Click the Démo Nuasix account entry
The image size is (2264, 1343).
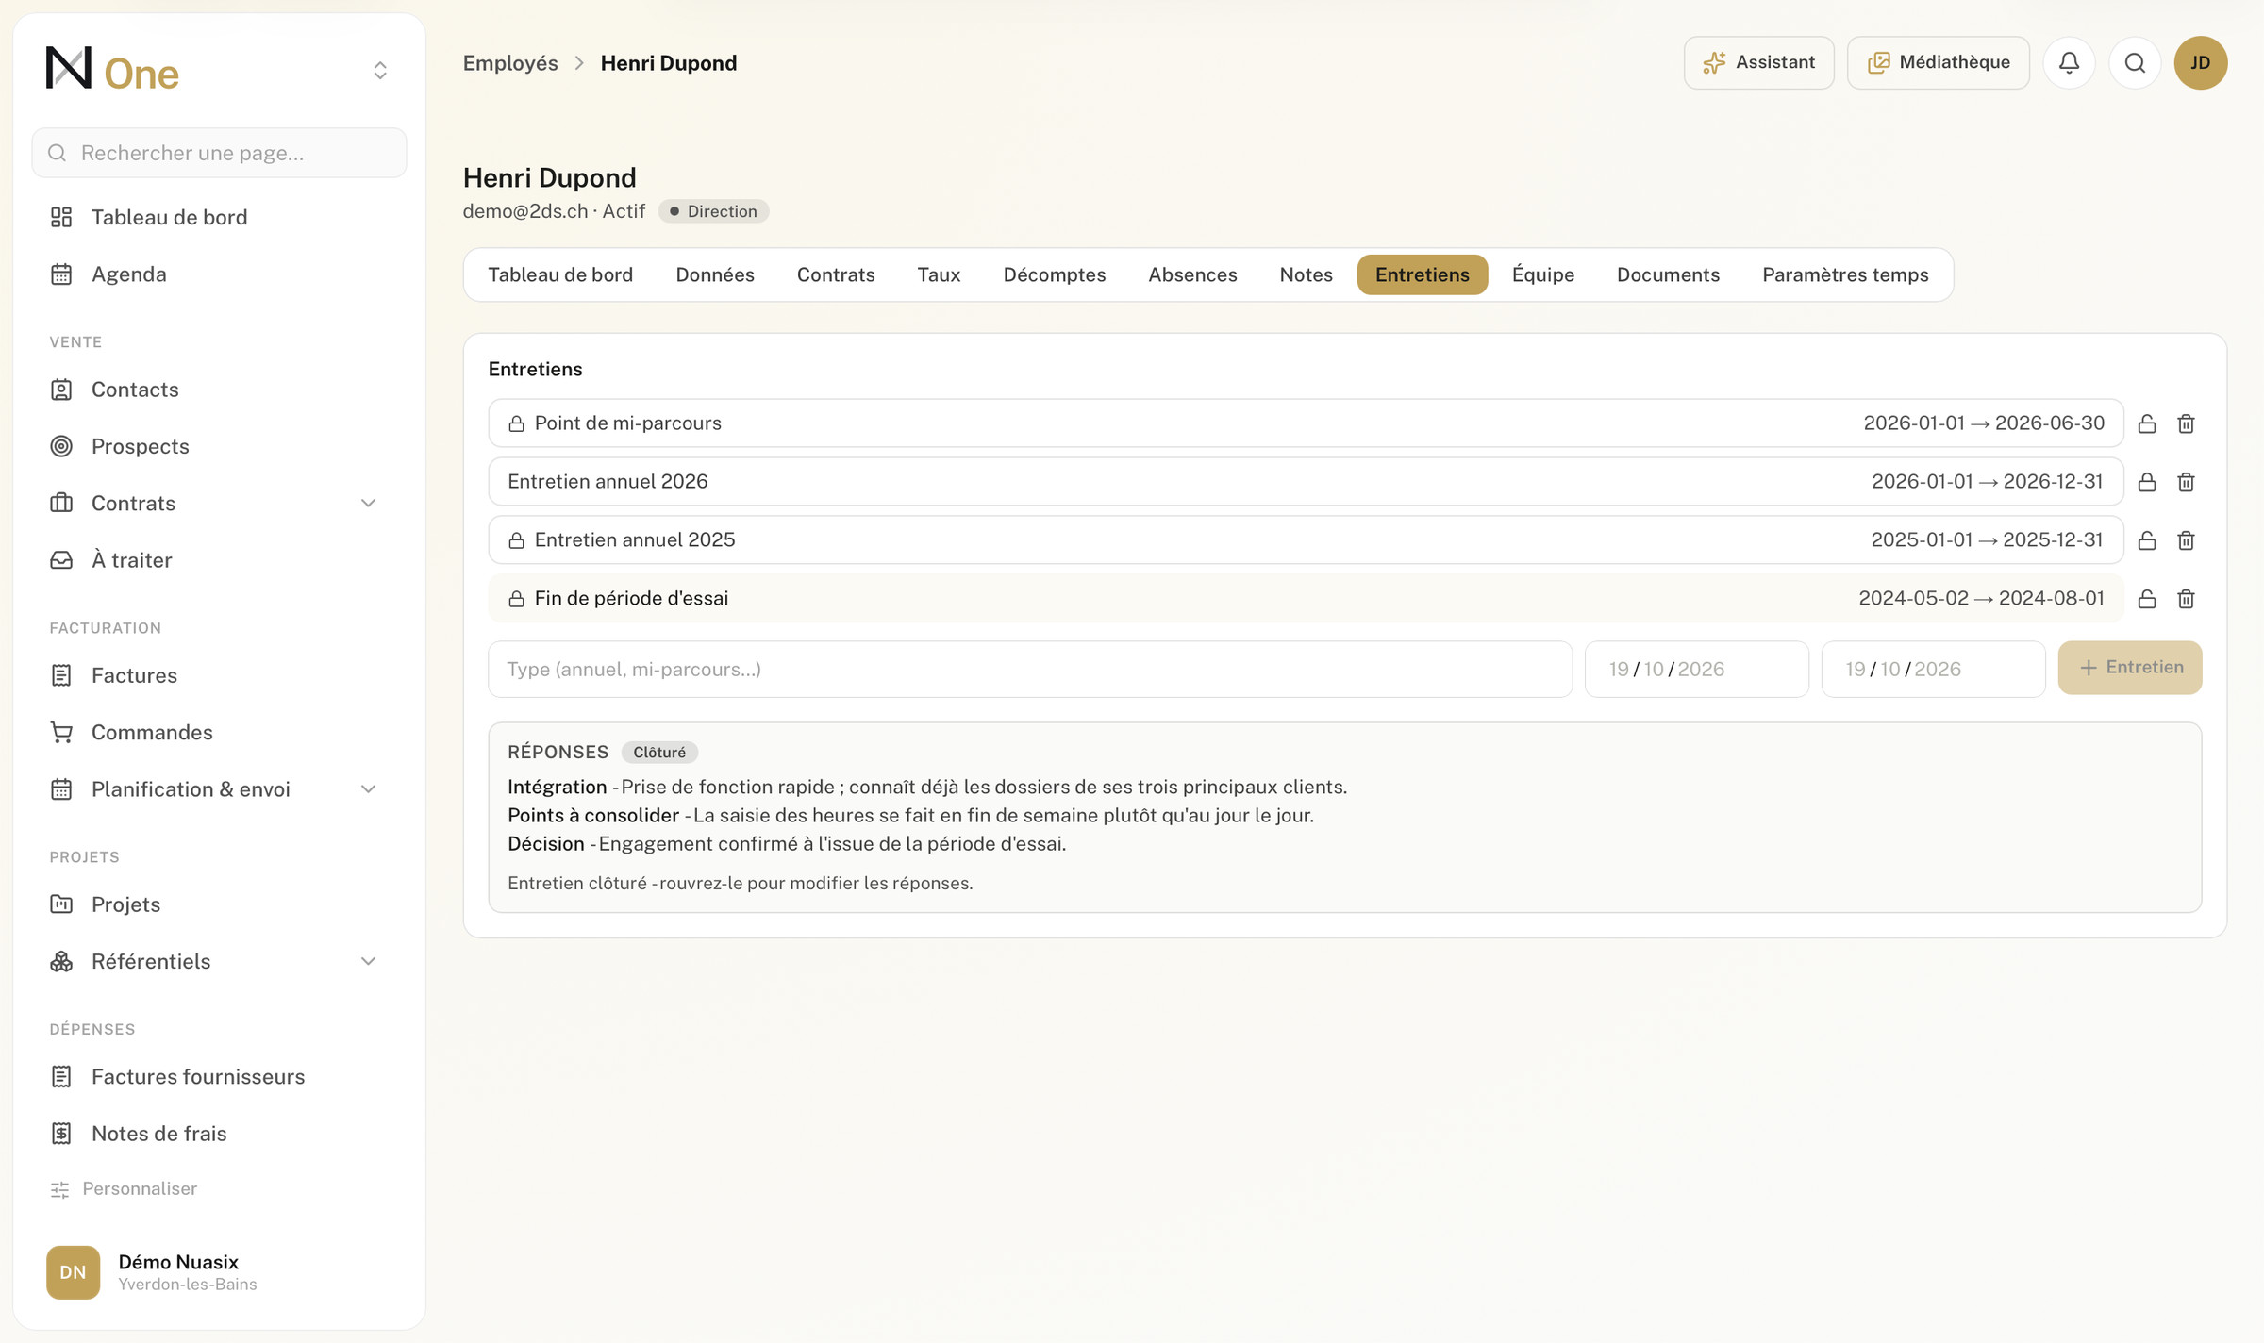pyautogui.click(x=219, y=1272)
